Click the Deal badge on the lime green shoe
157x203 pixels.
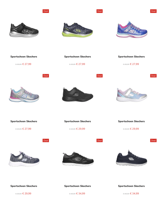(x=99, y=11)
